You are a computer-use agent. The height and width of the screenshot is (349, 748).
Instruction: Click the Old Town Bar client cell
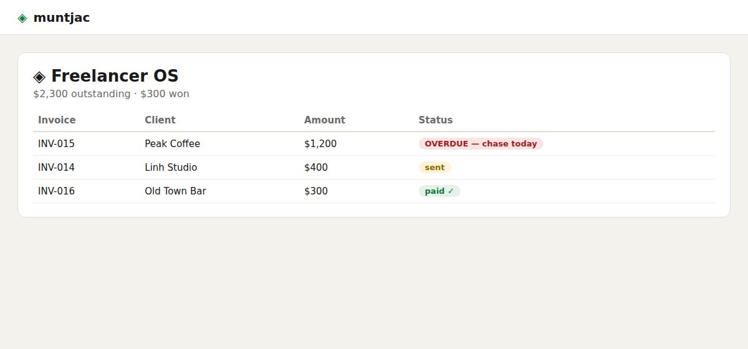click(x=175, y=191)
